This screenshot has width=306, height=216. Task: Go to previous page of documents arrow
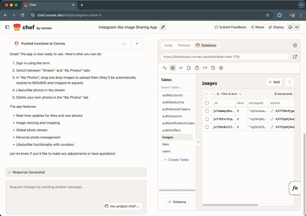(x=207, y=94)
